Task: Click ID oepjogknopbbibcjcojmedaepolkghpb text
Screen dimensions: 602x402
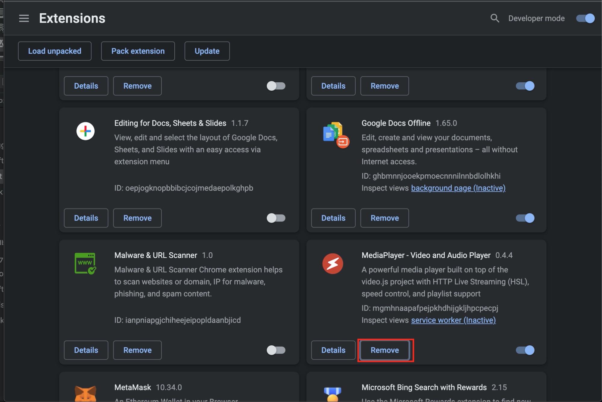Action: point(184,188)
